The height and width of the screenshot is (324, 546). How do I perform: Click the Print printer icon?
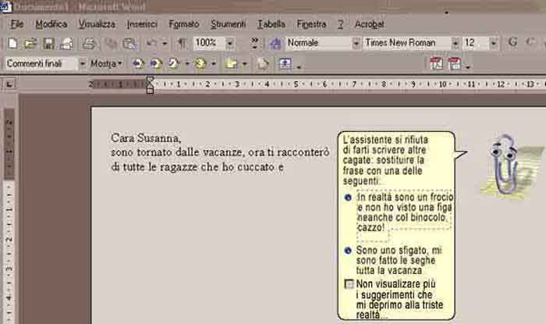[x=88, y=43]
